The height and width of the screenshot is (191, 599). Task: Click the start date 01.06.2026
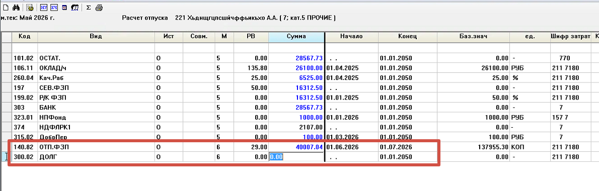coord(343,147)
